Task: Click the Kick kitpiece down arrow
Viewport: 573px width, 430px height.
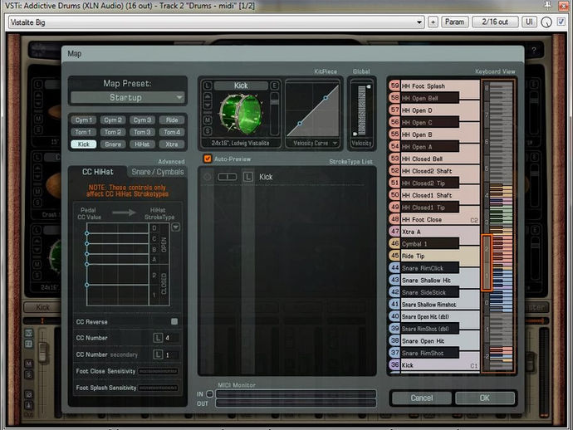Action: (208, 105)
